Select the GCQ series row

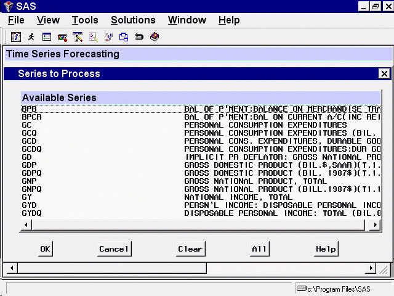[201, 133]
